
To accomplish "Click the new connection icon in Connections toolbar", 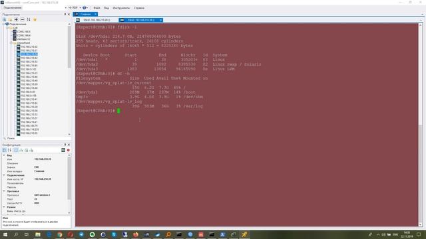I will (x=5, y=19).
